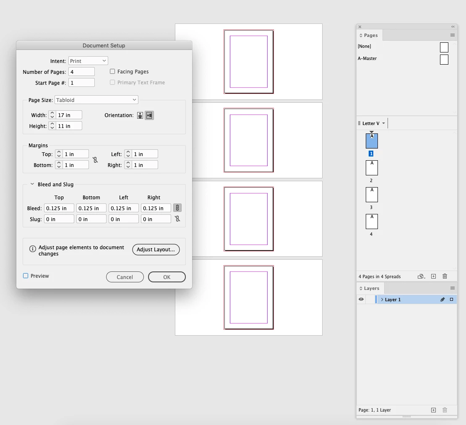Select page 1 thumbnail in Pages panel
The image size is (466, 425).
(372, 141)
